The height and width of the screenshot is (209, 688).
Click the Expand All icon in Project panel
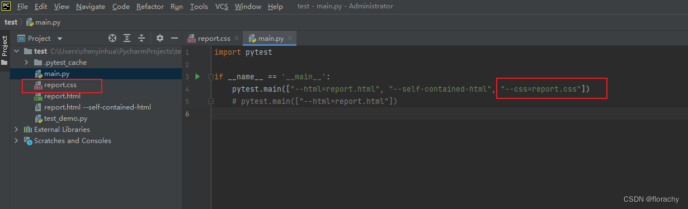pyautogui.click(x=127, y=38)
